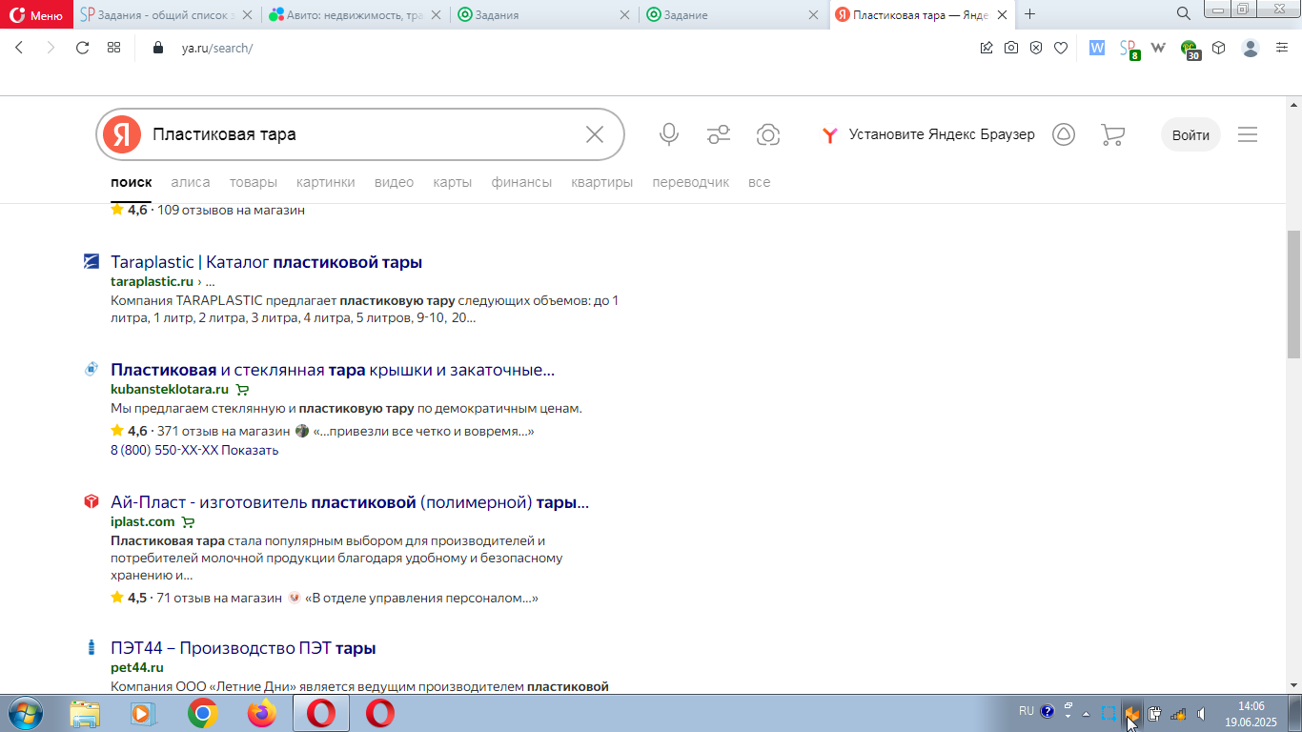
Task: Open the shopping cart icon
Action: coord(1112,134)
